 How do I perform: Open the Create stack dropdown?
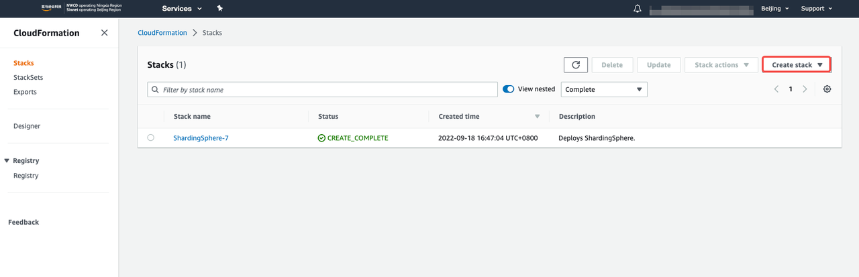797,65
